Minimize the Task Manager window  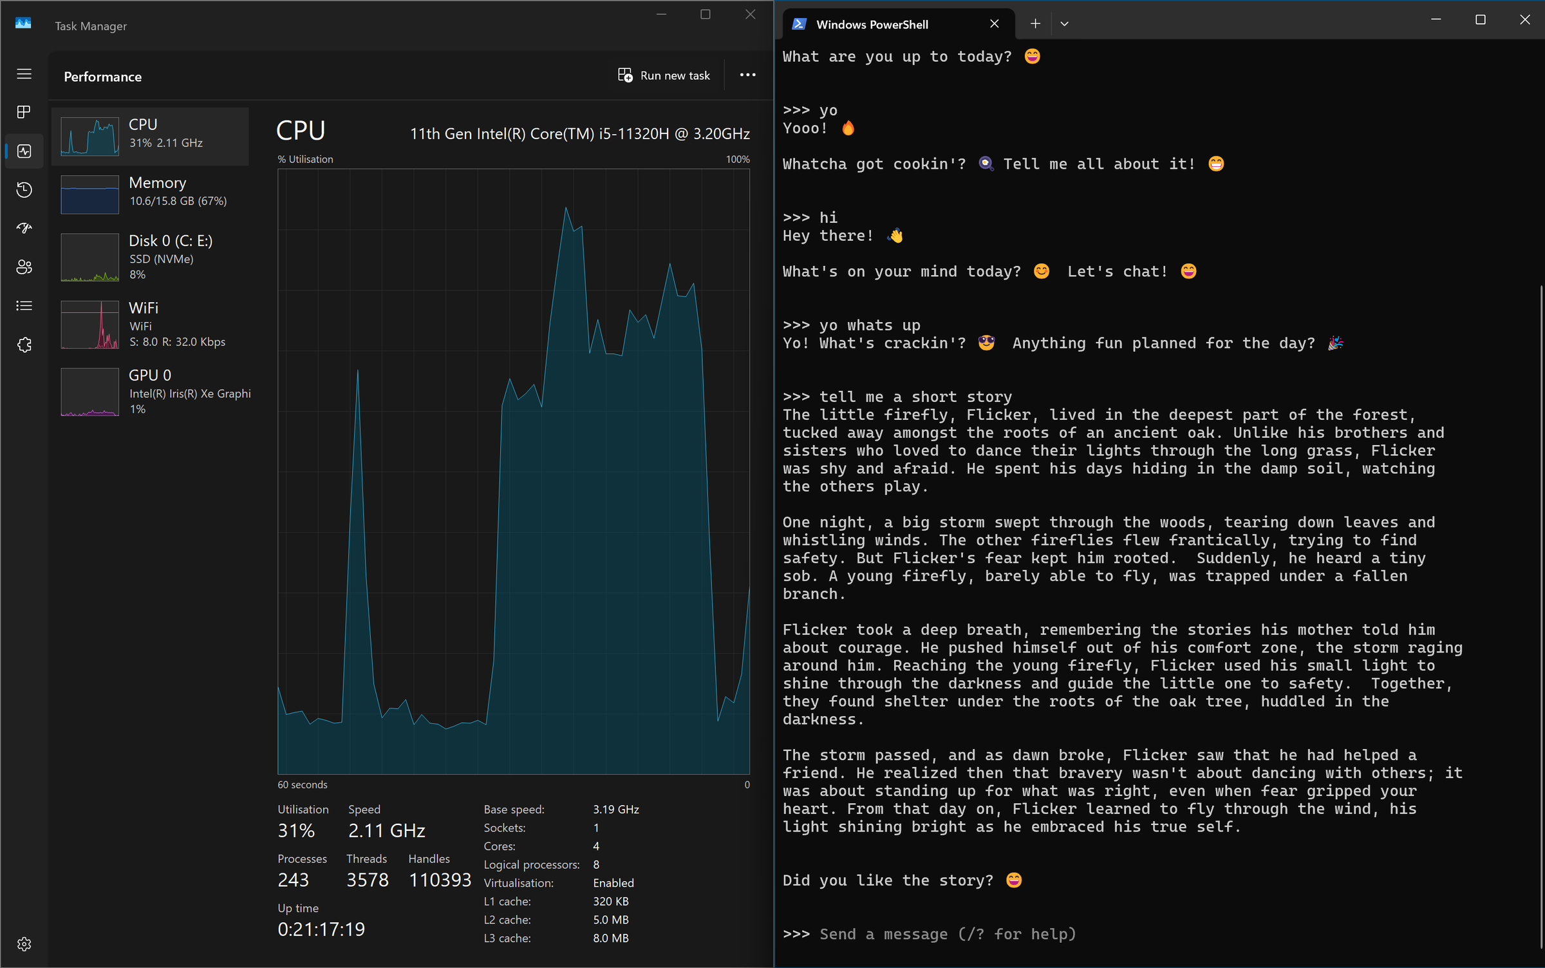tap(661, 14)
